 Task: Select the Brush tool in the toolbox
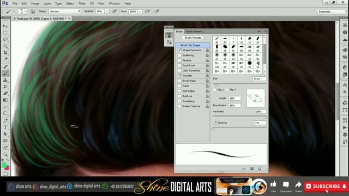pyautogui.click(x=5, y=73)
